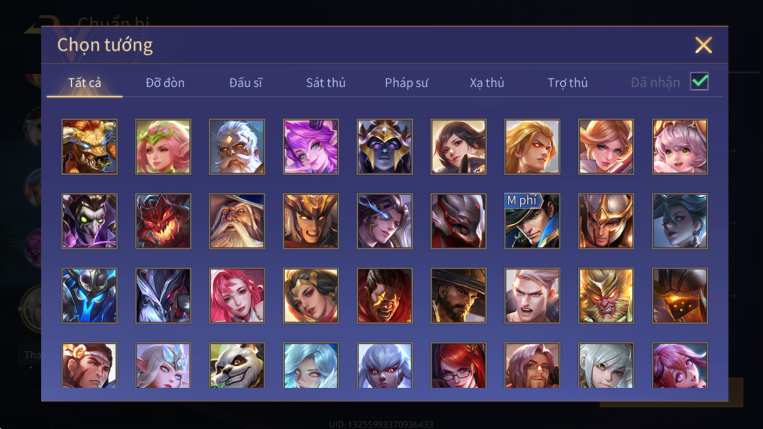763x429 pixels.
Task: Switch to the "Trợ thủ" tab
Action: coord(567,83)
